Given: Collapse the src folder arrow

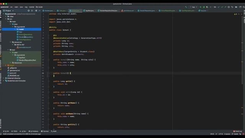Looking at the screenshot, I should coord(6,19).
